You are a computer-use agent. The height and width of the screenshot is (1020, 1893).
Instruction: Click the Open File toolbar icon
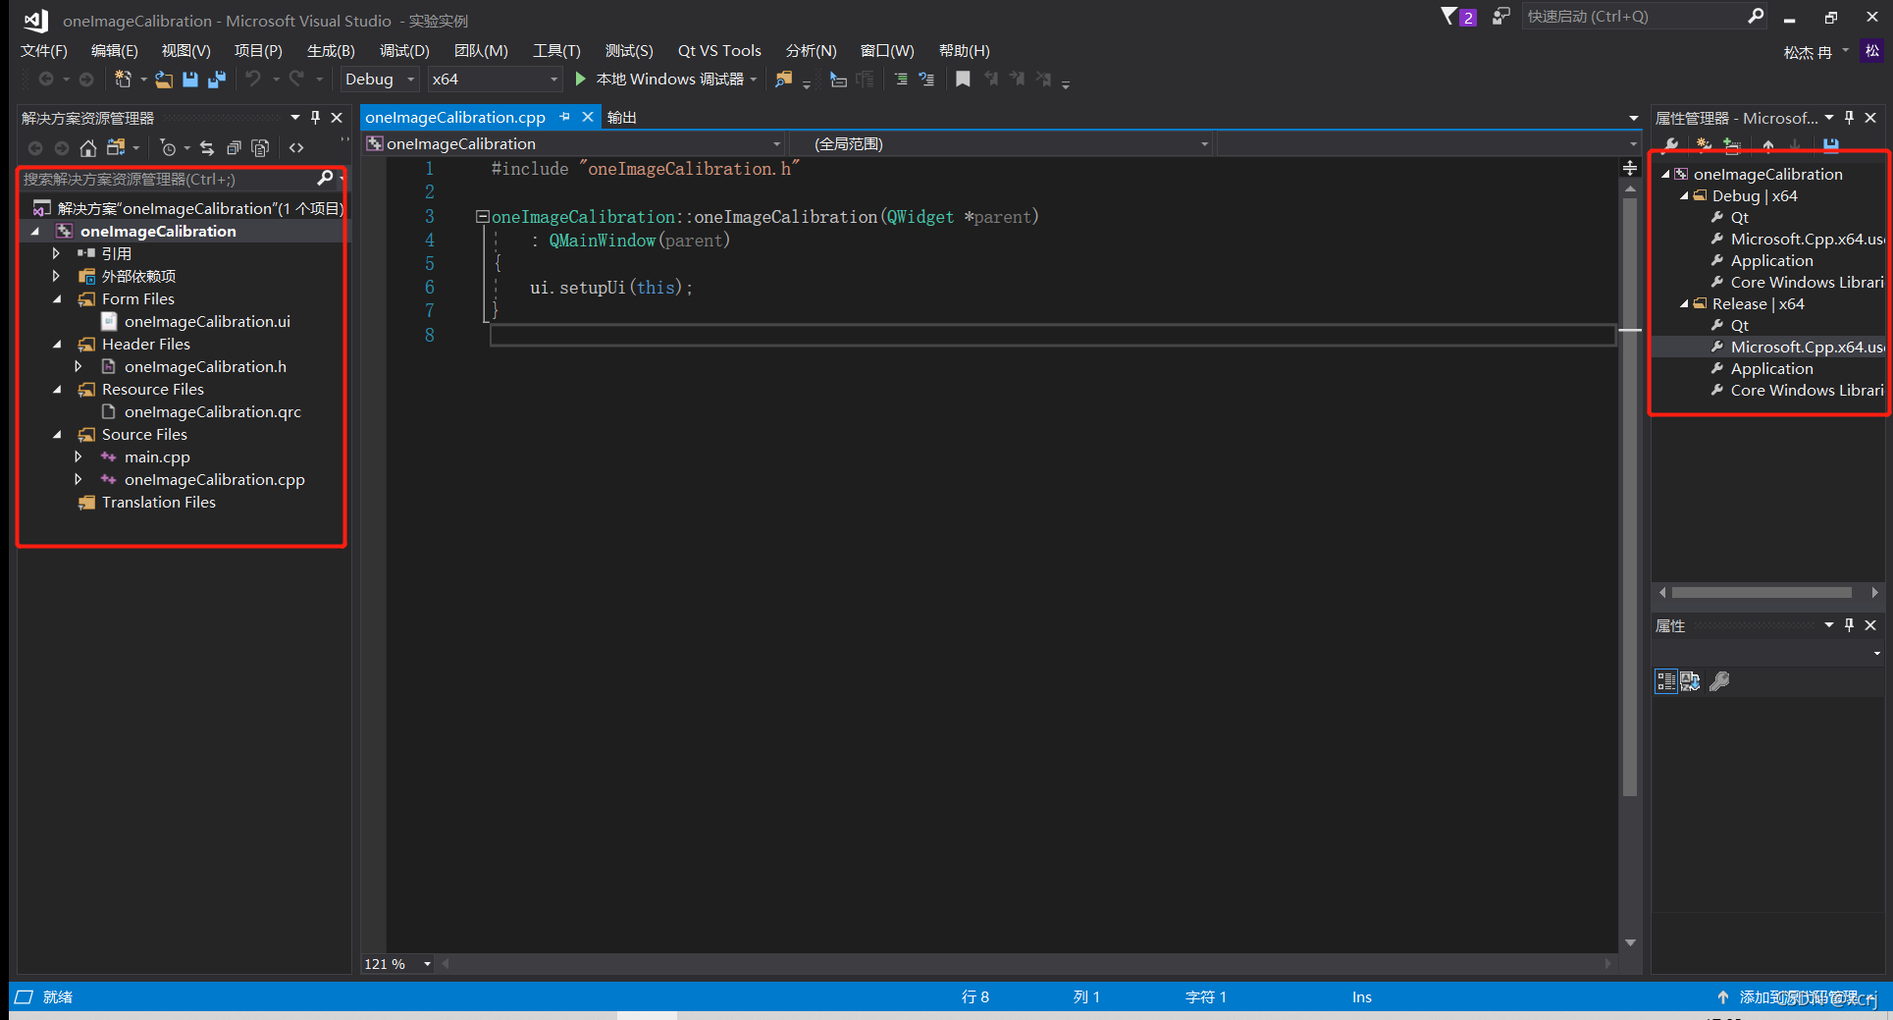pyautogui.click(x=164, y=79)
